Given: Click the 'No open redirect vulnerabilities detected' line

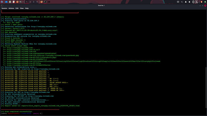Looking at the screenshot, I should click(23, 102).
